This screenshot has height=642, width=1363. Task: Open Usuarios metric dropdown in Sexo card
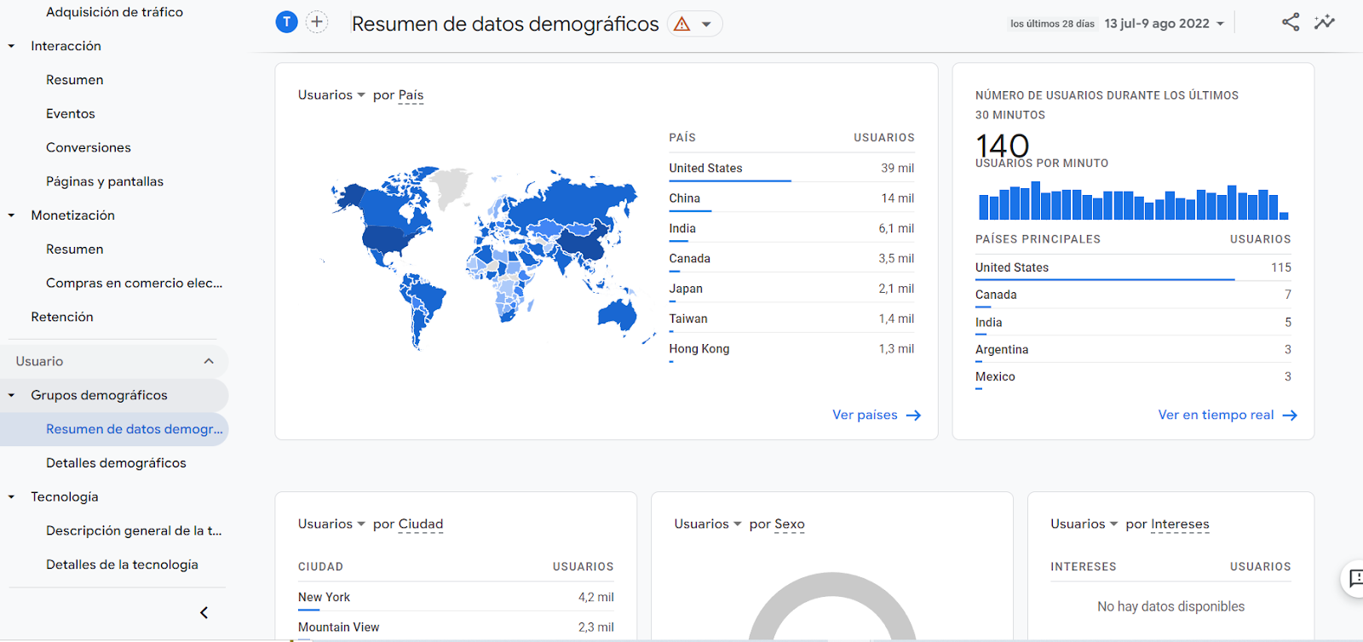point(708,524)
